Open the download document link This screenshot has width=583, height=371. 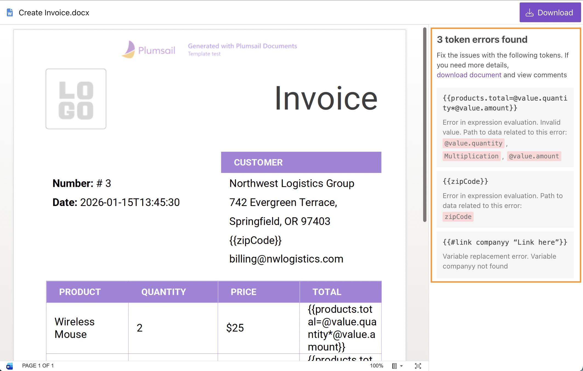tap(469, 75)
